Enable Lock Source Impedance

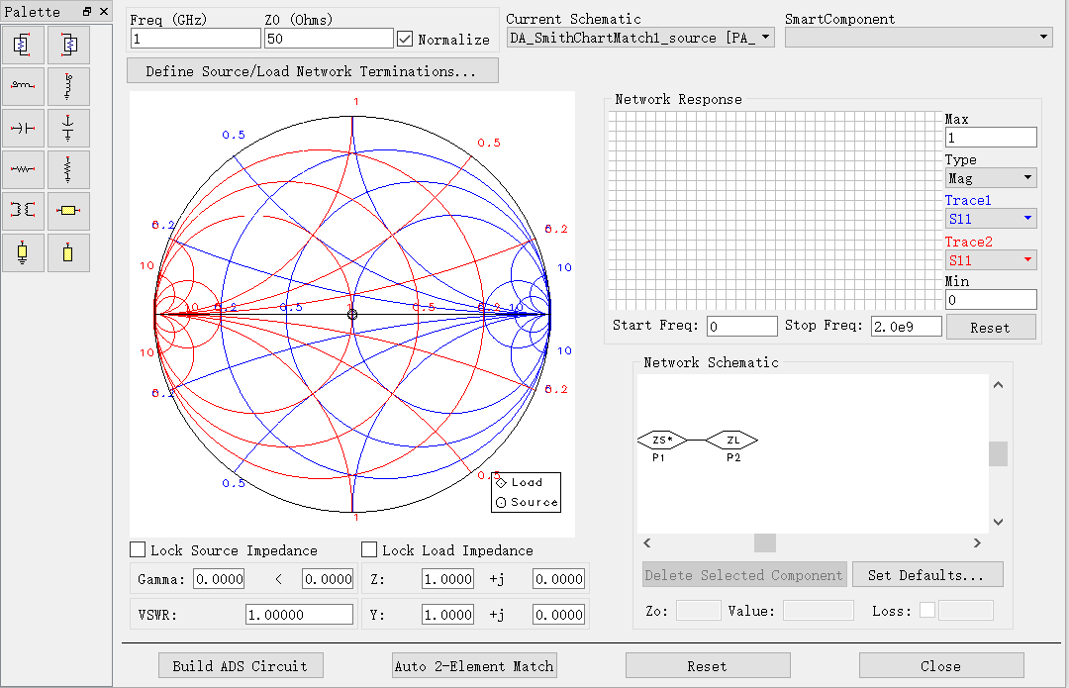tap(138, 549)
